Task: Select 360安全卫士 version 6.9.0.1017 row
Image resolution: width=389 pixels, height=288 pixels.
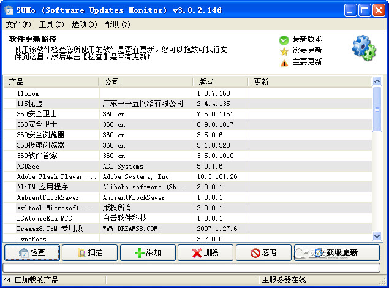Action: pos(188,124)
